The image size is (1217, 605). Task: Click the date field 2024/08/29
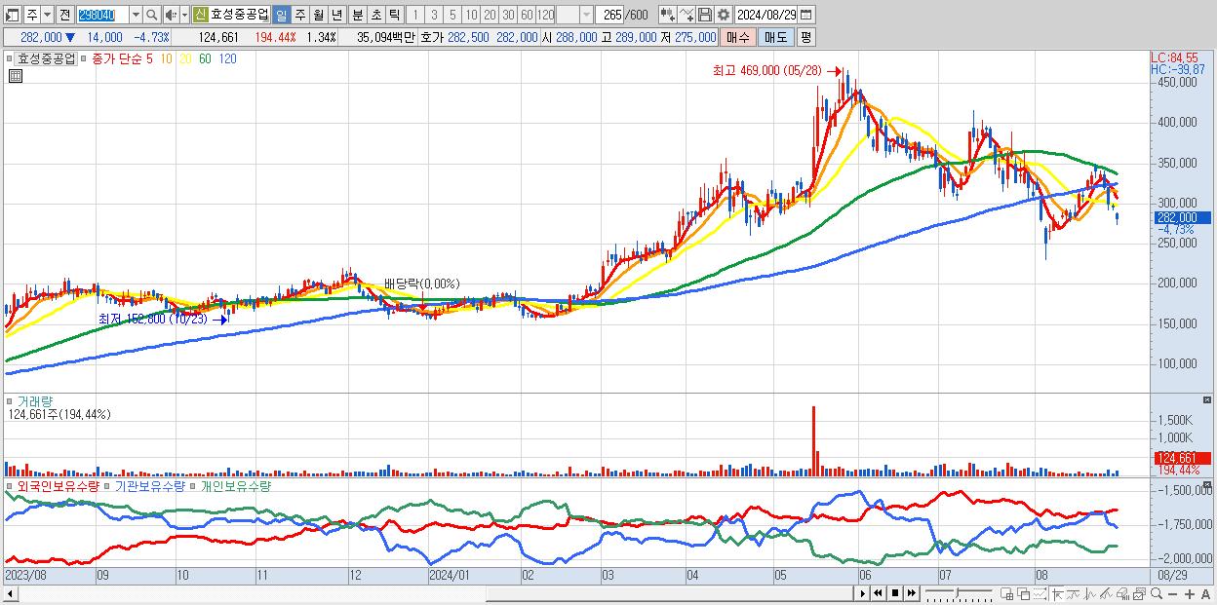[x=766, y=15]
